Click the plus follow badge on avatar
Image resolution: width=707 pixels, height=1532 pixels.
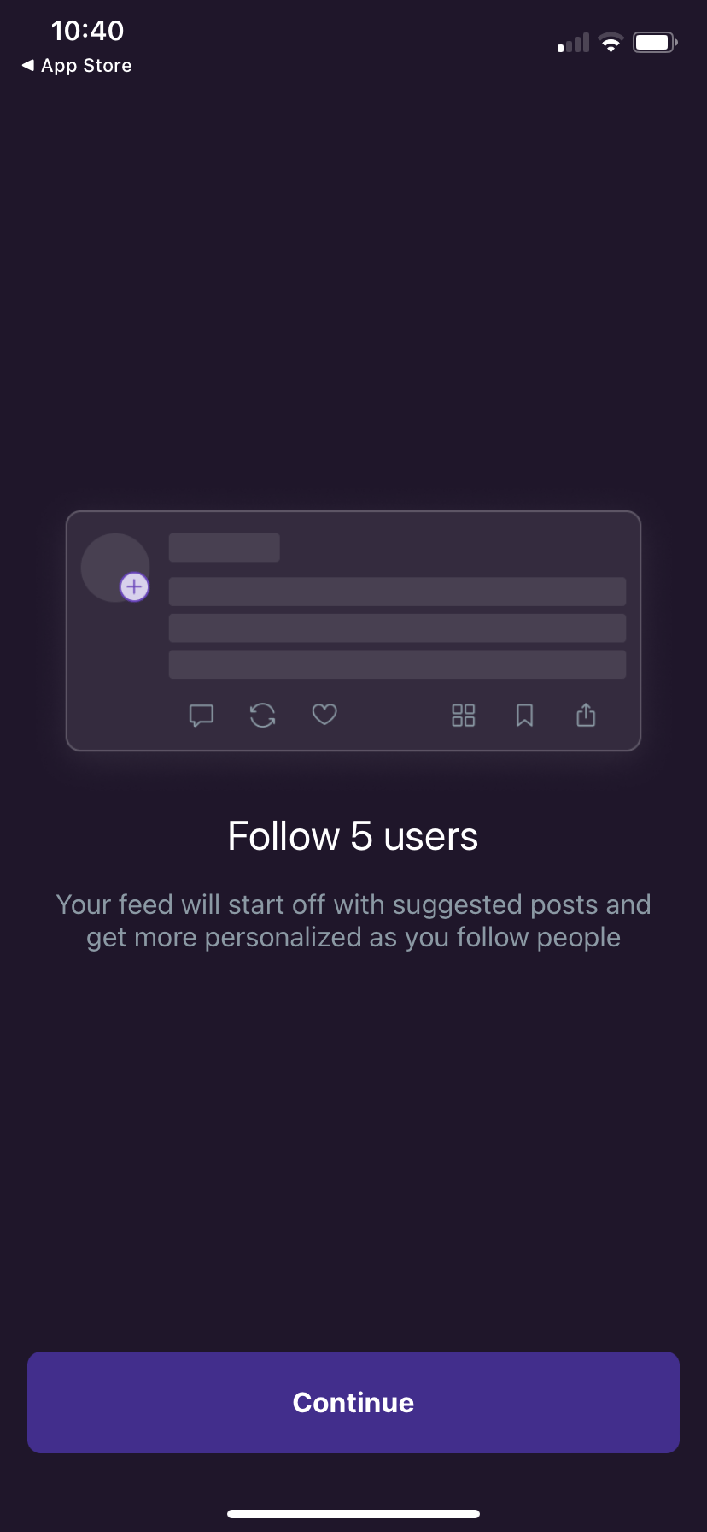coord(134,587)
